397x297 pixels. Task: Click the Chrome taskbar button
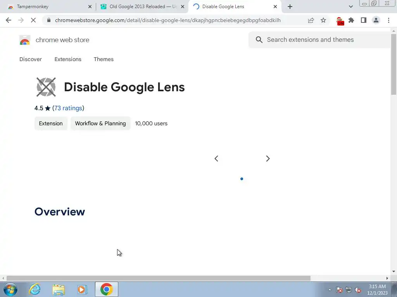click(107, 289)
